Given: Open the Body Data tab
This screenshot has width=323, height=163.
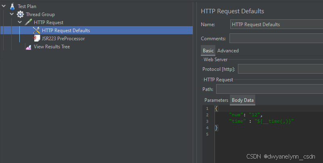Looking at the screenshot, I should pyautogui.click(x=242, y=100).
